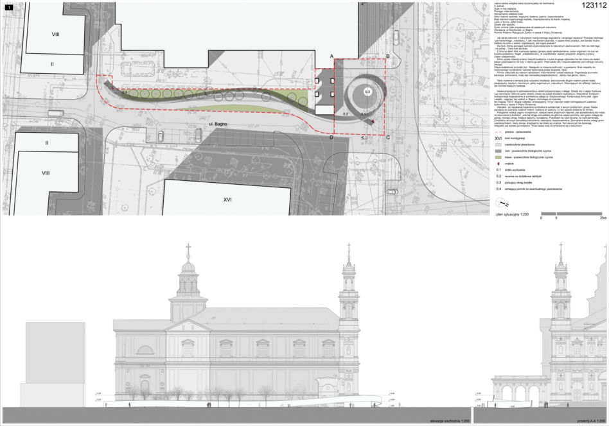Image resolution: width=609 pixels, height=426 pixels.
Task: Click the 0.4 number in the legend
Action: point(499,189)
